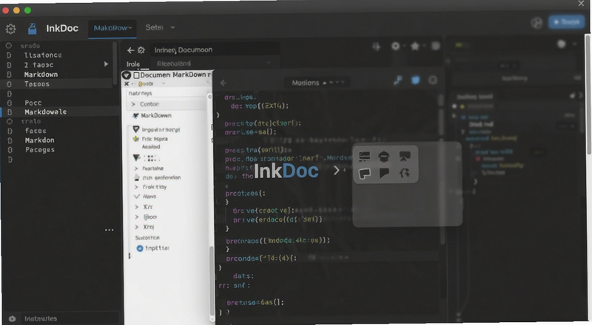Click the wrench tool icon above code editor
The width and height of the screenshot is (592, 325).
pos(397,80)
